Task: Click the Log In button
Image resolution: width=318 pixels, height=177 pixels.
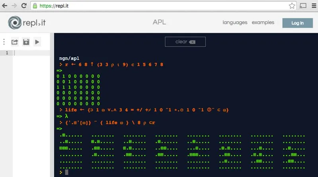Action: click(x=298, y=23)
